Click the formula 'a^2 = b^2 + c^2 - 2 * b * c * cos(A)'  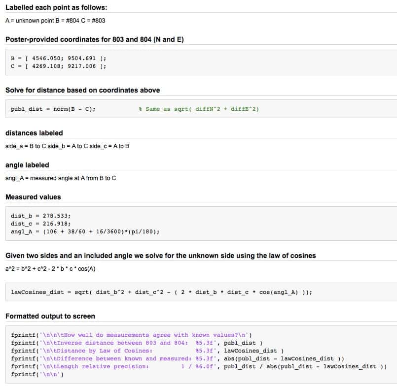coord(50,269)
